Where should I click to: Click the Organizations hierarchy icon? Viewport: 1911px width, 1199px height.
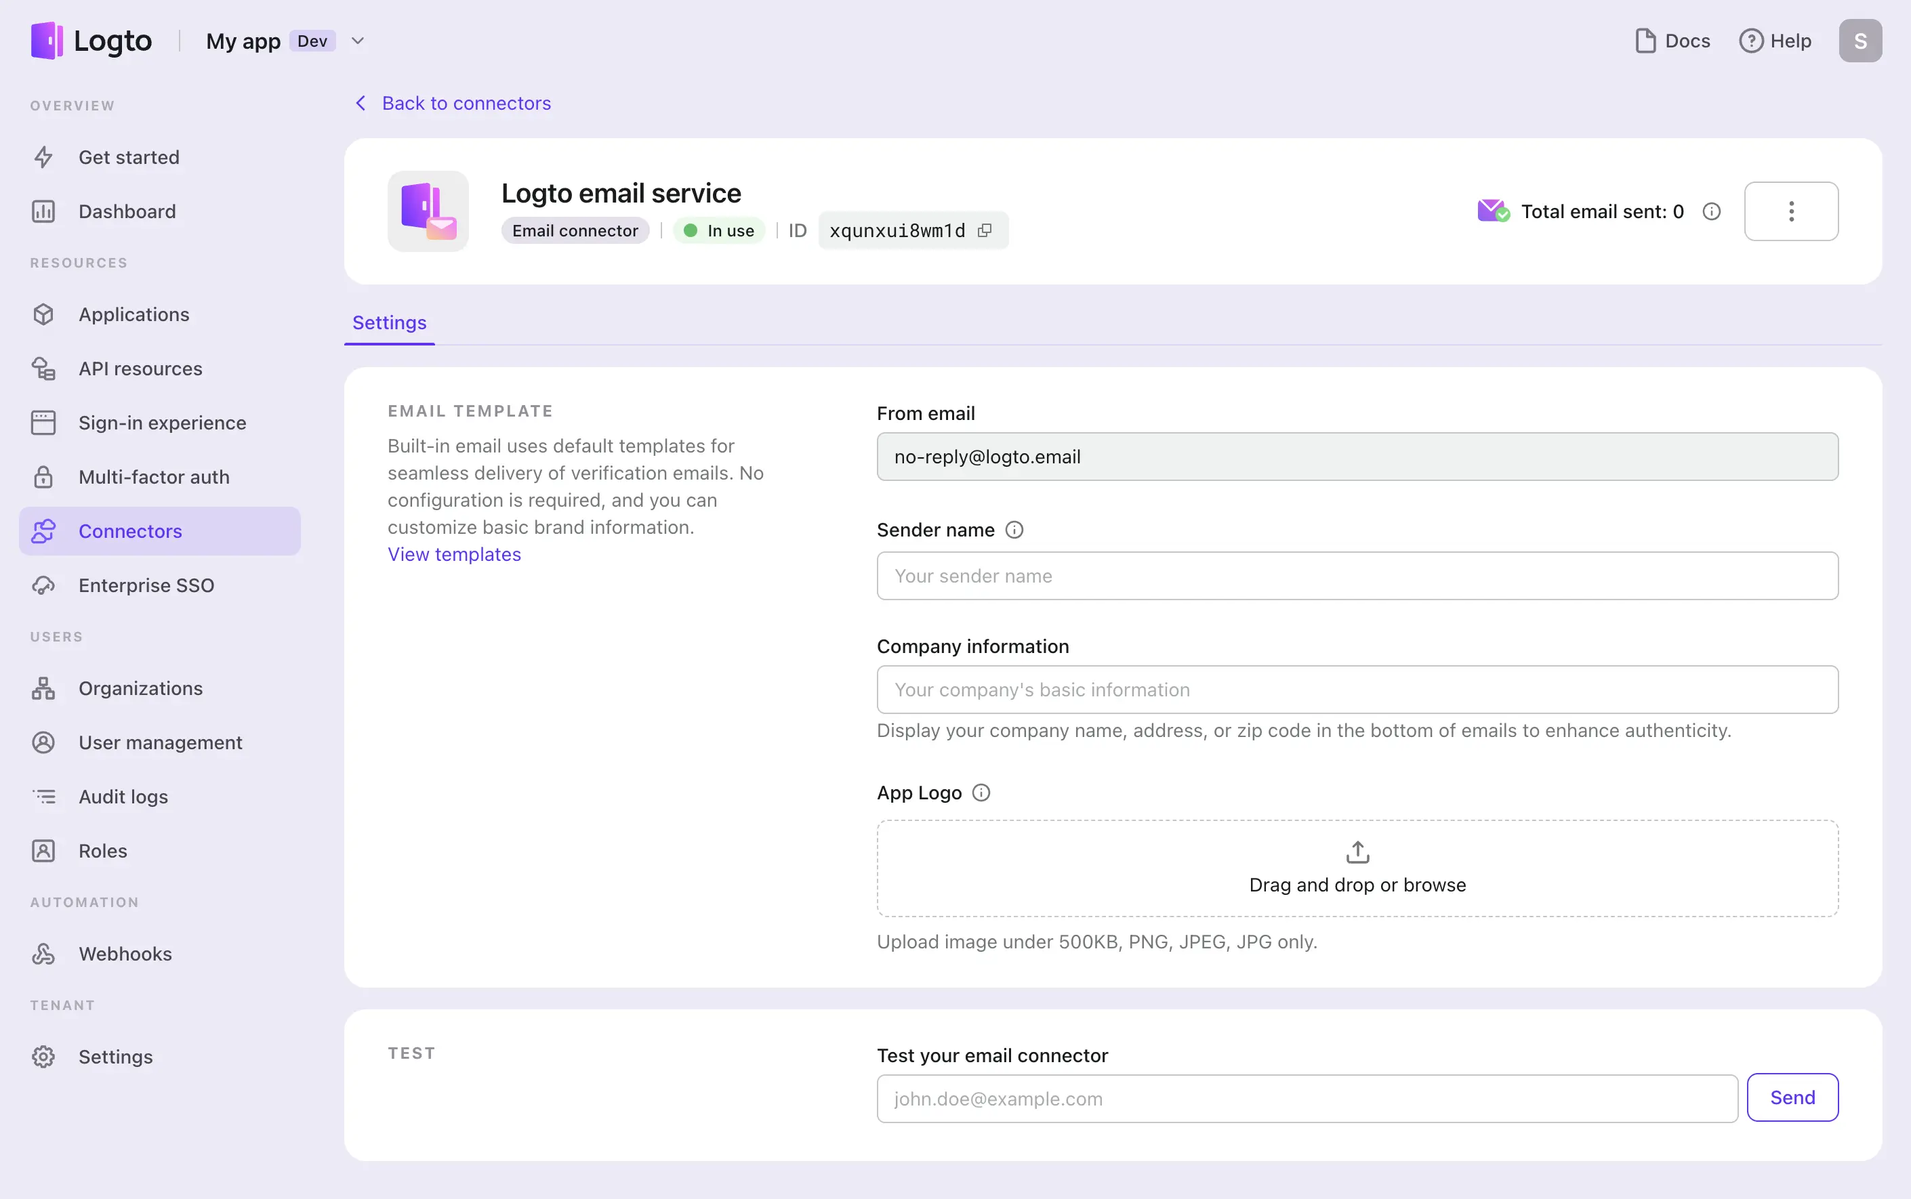[43, 688]
